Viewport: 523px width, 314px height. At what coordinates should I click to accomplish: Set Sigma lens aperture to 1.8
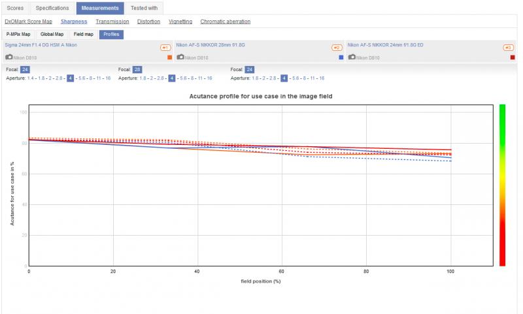pyautogui.click(x=41, y=78)
